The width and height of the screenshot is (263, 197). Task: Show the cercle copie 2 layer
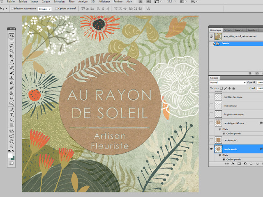pyautogui.click(x=211, y=140)
